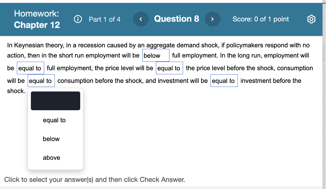Click the info circle next to Part 1
Viewport: 326px width, 189px height.
click(x=78, y=19)
